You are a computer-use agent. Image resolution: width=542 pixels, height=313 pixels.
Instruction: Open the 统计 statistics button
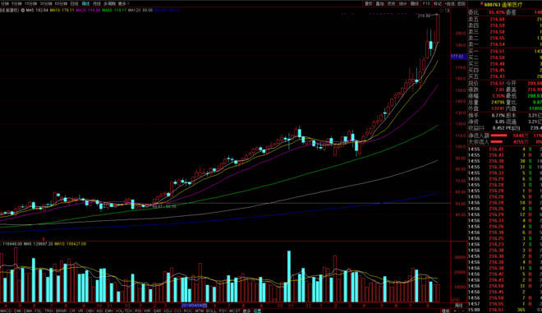click(402, 3)
